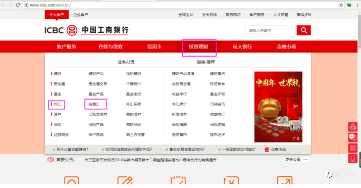Open 基金定投 menu entry
This screenshot has width=361, height=188.
133,94
